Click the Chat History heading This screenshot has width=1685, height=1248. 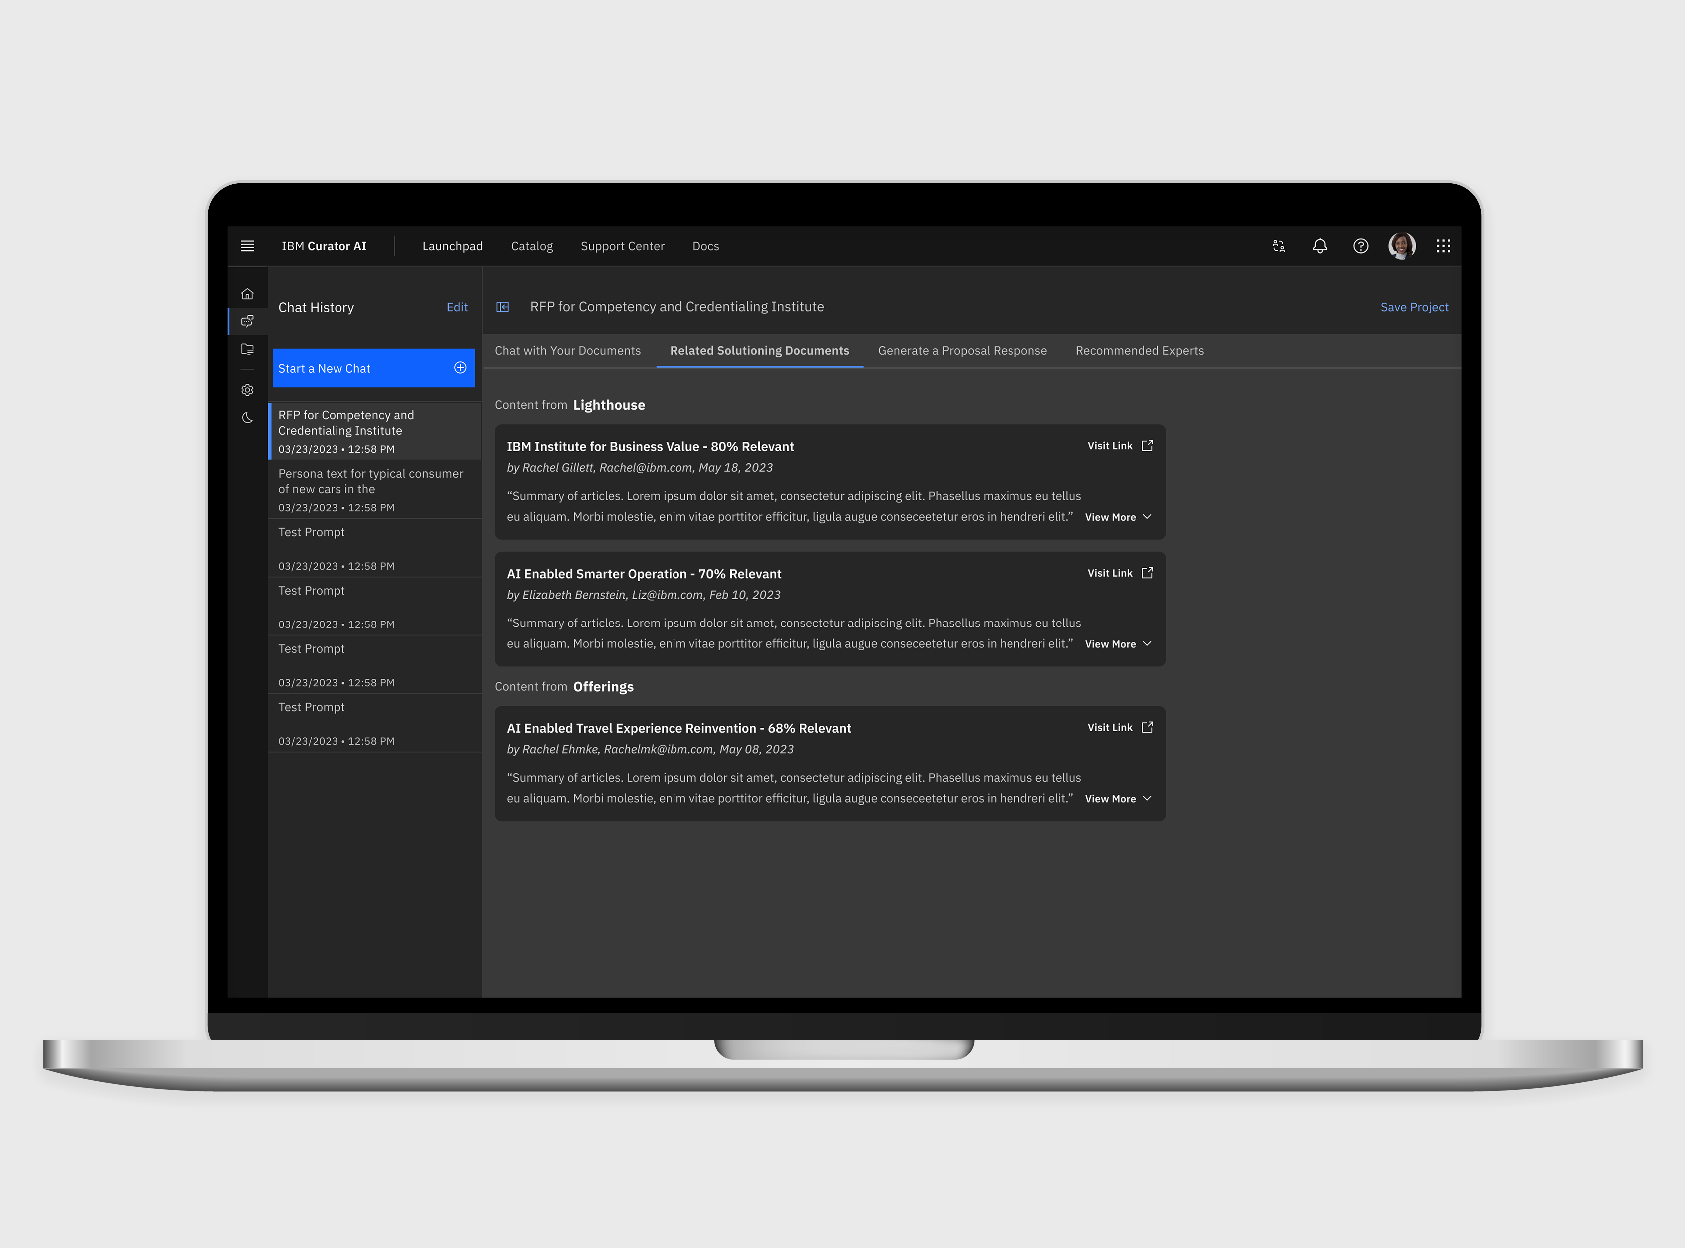(316, 308)
